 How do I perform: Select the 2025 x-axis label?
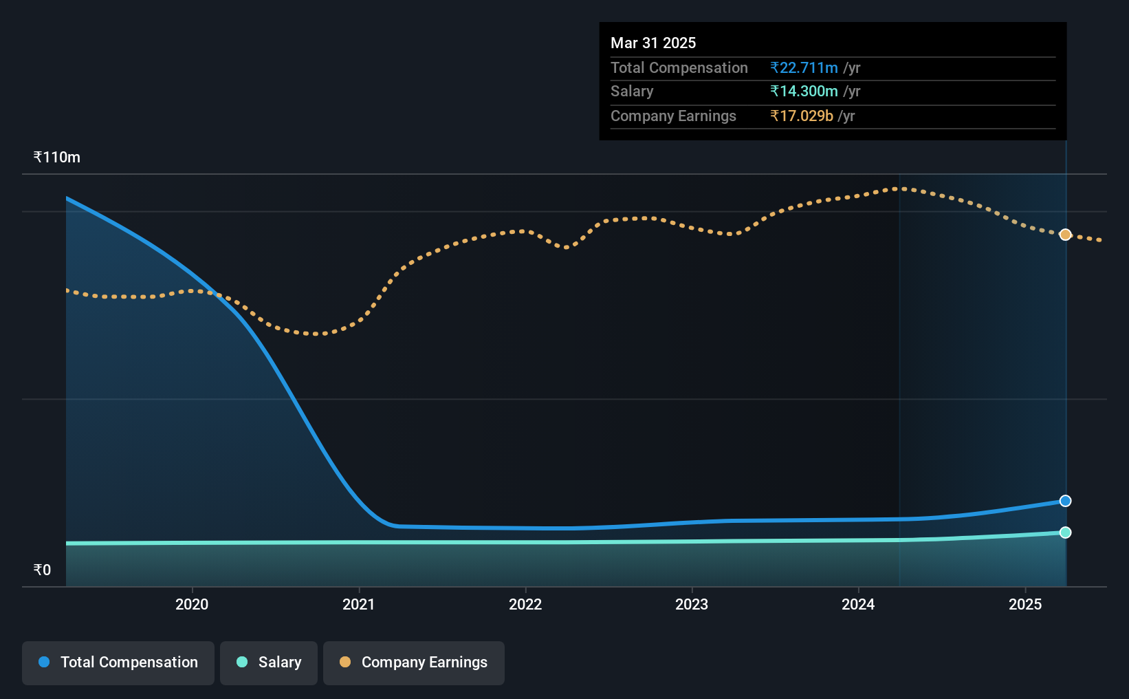point(1025,604)
